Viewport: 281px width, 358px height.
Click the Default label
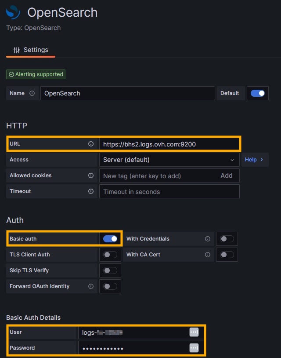click(230, 93)
